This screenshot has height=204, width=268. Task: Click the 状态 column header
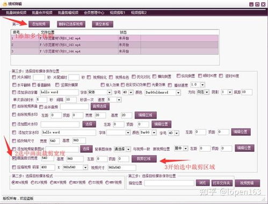click(123, 32)
